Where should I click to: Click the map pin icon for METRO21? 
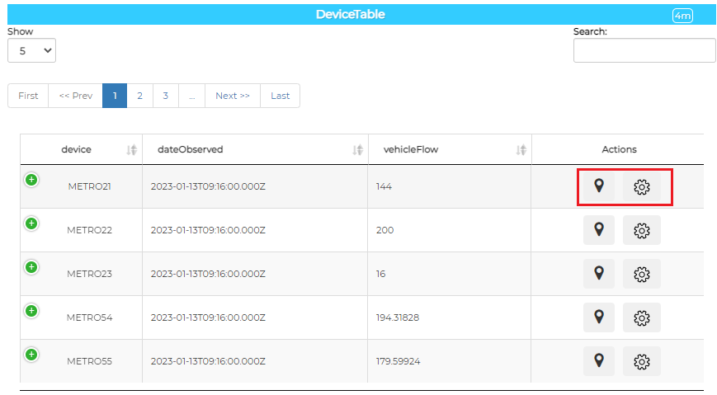click(599, 186)
